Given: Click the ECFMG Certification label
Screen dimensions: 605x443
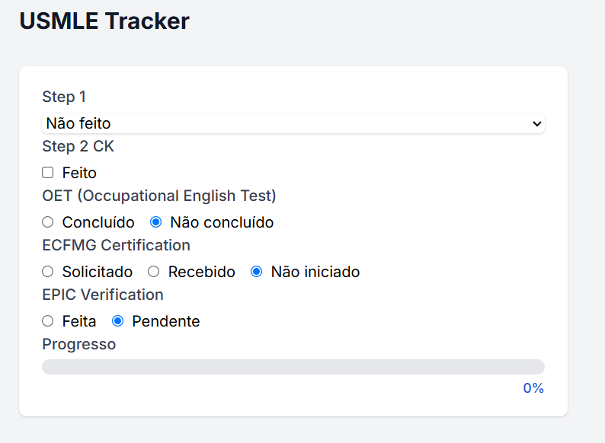Looking at the screenshot, I should [116, 245].
